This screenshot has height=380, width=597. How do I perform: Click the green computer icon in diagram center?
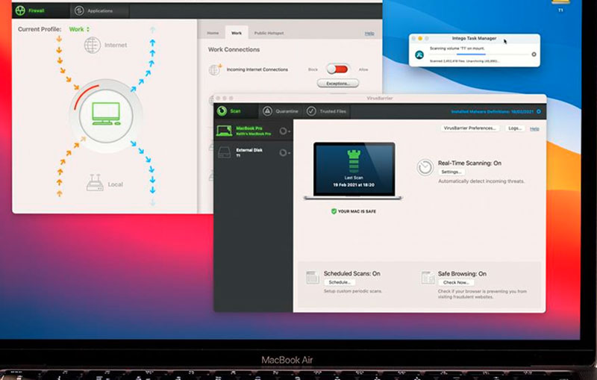(106, 113)
